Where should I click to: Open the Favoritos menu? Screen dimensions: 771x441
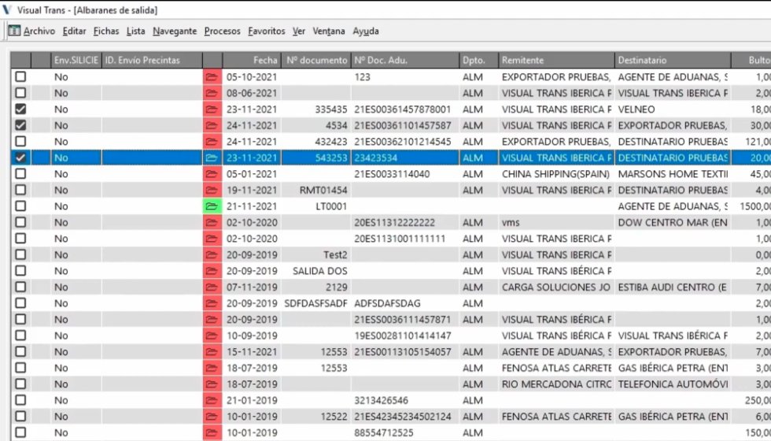[267, 31]
